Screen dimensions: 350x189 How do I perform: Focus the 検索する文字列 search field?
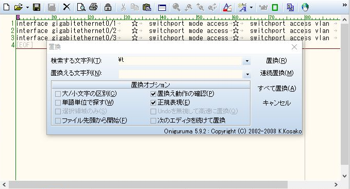(x=180, y=61)
